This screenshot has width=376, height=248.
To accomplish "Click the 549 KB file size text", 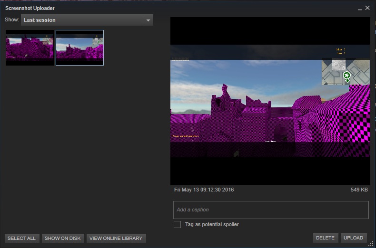I will pyautogui.click(x=359, y=190).
